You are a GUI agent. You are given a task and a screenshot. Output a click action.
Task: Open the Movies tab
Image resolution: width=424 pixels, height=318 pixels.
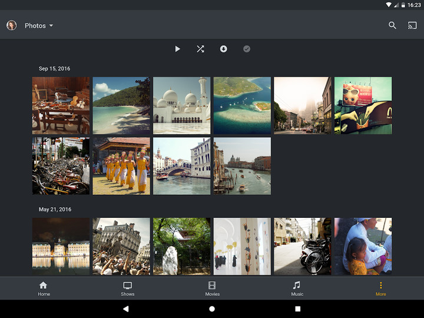(212, 289)
